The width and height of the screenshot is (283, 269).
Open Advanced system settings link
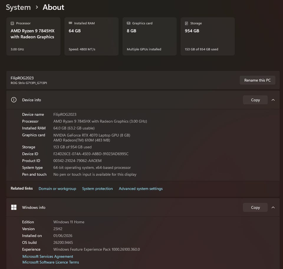[x=141, y=189]
